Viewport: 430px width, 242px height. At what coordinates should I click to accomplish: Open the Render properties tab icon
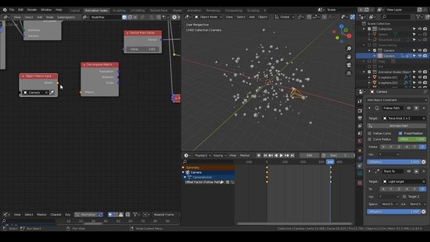pos(360,111)
